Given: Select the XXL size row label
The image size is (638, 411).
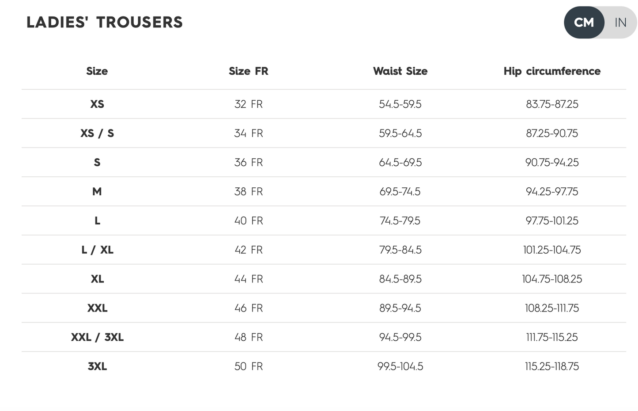Looking at the screenshot, I should [x=97, y=308].
